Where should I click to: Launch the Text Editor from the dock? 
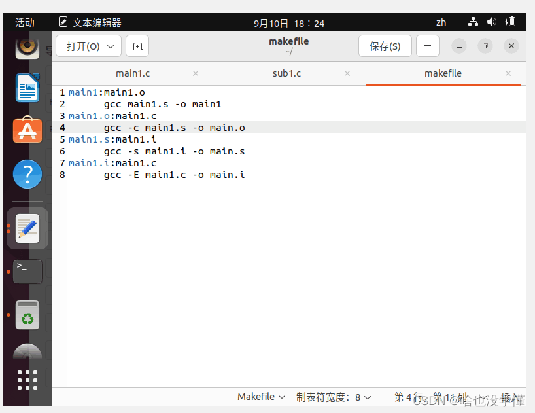[x=27, y=228]
